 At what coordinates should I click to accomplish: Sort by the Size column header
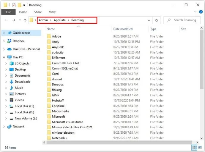183,29
